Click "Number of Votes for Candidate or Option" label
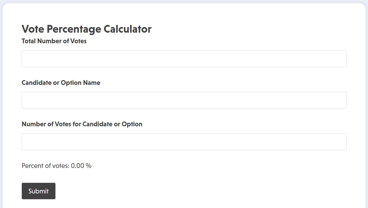368x208 pixels. click(x=82, y=124)
